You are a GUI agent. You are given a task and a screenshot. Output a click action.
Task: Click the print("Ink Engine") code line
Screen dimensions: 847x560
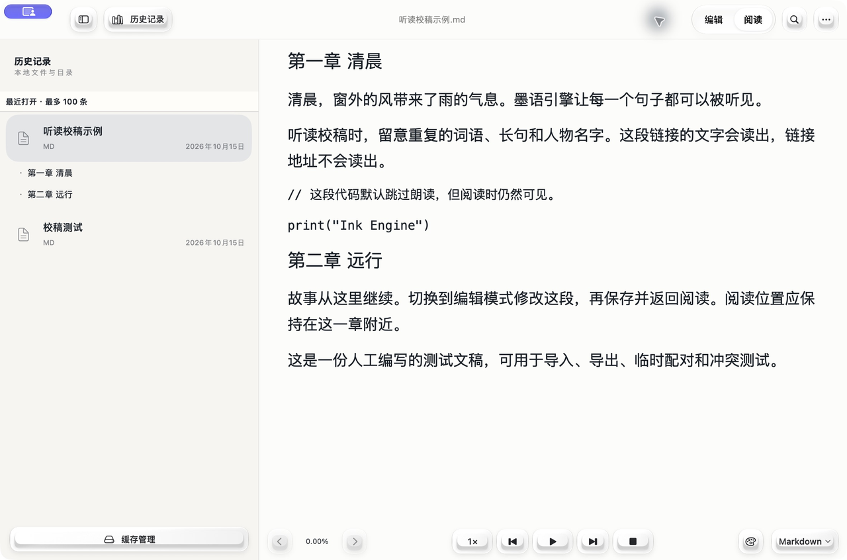(x=359, y=226)
